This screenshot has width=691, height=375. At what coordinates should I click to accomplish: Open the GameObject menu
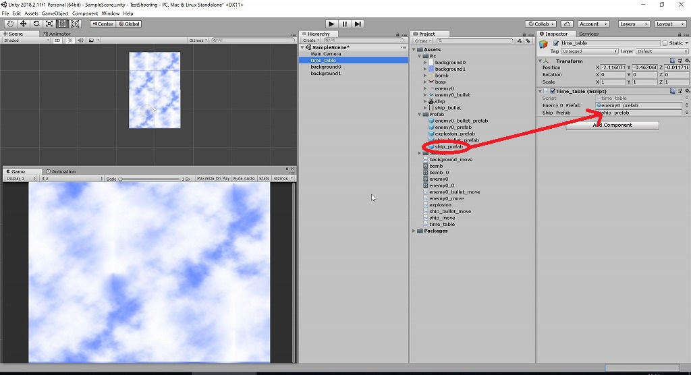click(55, 13)
